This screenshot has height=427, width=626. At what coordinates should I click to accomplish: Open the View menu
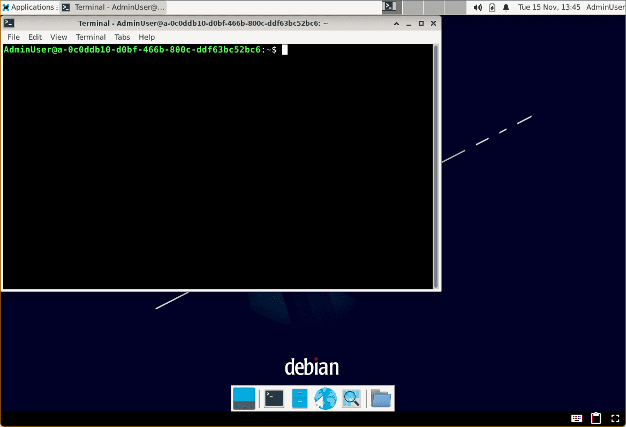[59, 37]
